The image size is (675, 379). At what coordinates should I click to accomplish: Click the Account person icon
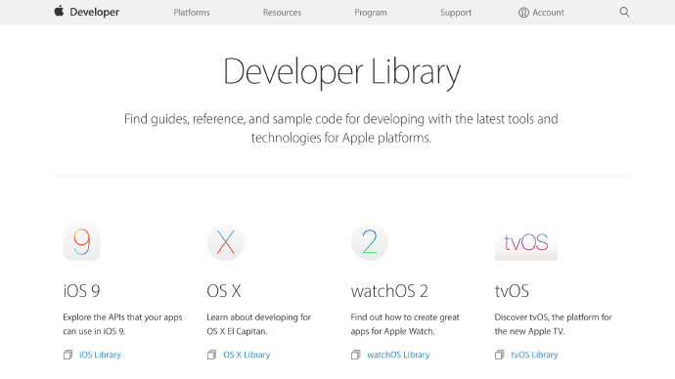coord(523,13)
